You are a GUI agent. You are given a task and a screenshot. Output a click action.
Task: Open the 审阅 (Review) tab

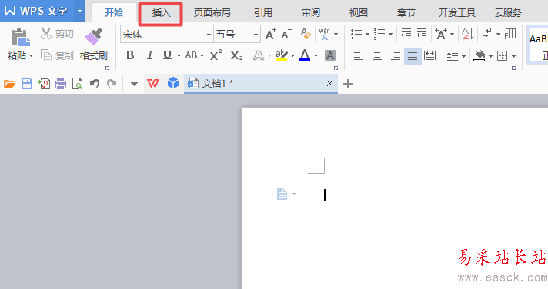311,13
